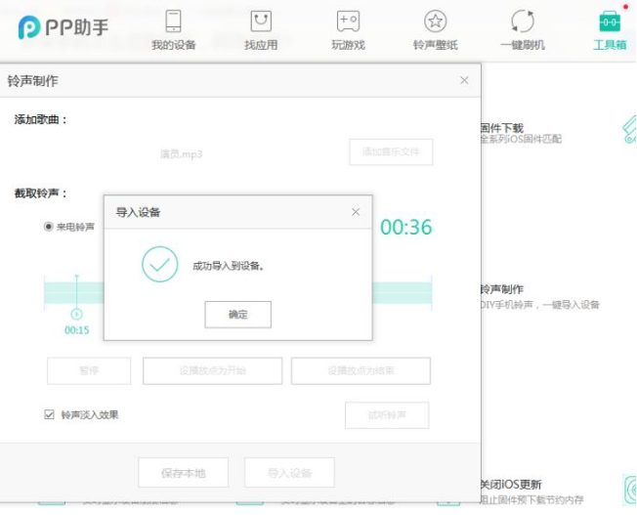Click the green success checkmark icon

pos(159,265)
